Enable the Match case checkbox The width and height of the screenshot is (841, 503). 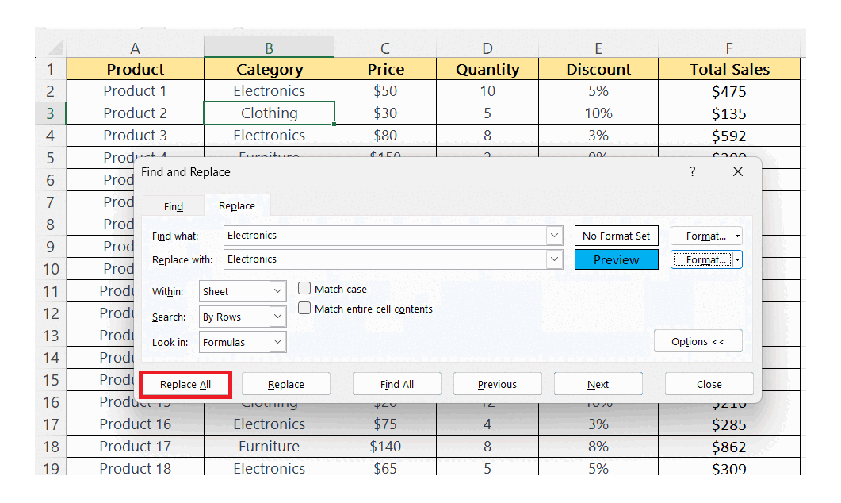[x=304, y=289]
